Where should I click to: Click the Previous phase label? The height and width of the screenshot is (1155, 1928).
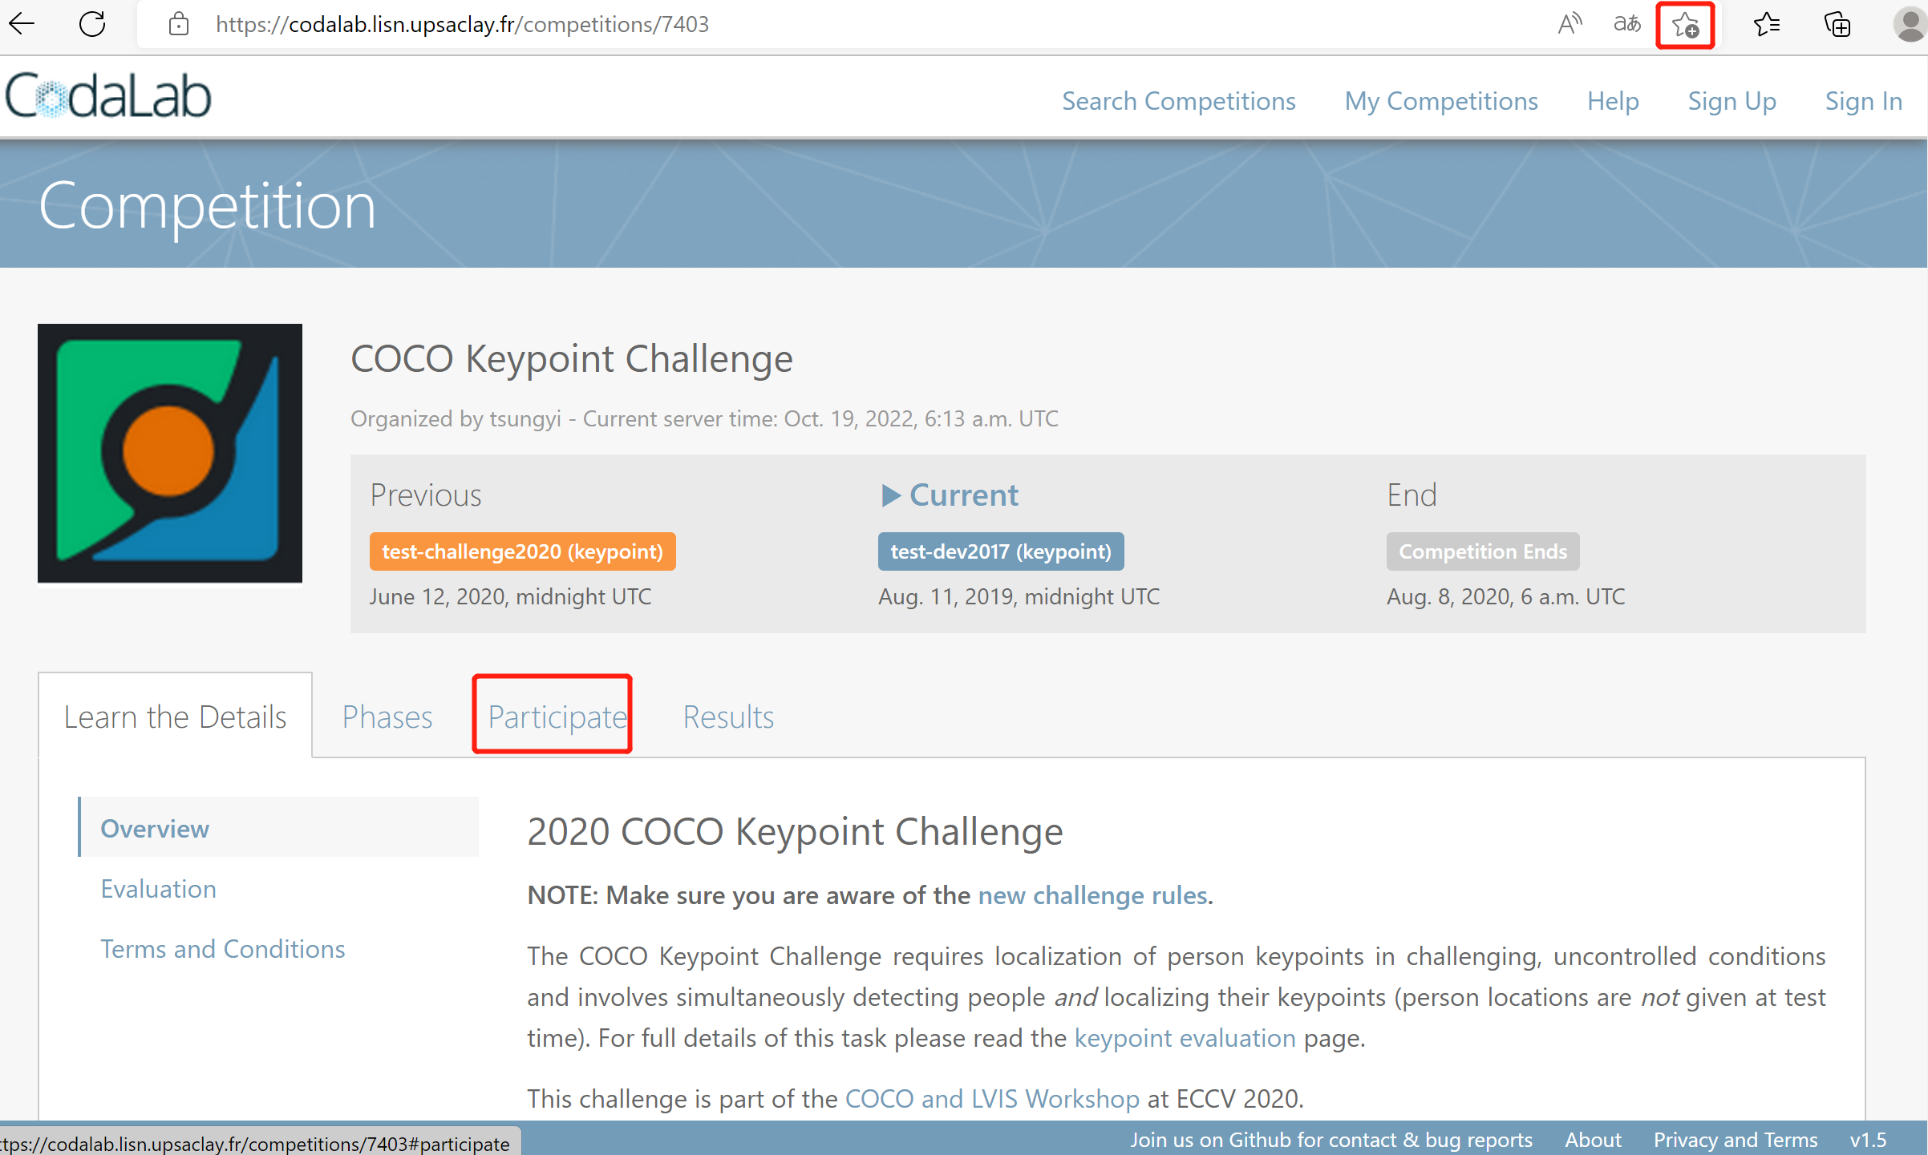(x=425, y=495)
